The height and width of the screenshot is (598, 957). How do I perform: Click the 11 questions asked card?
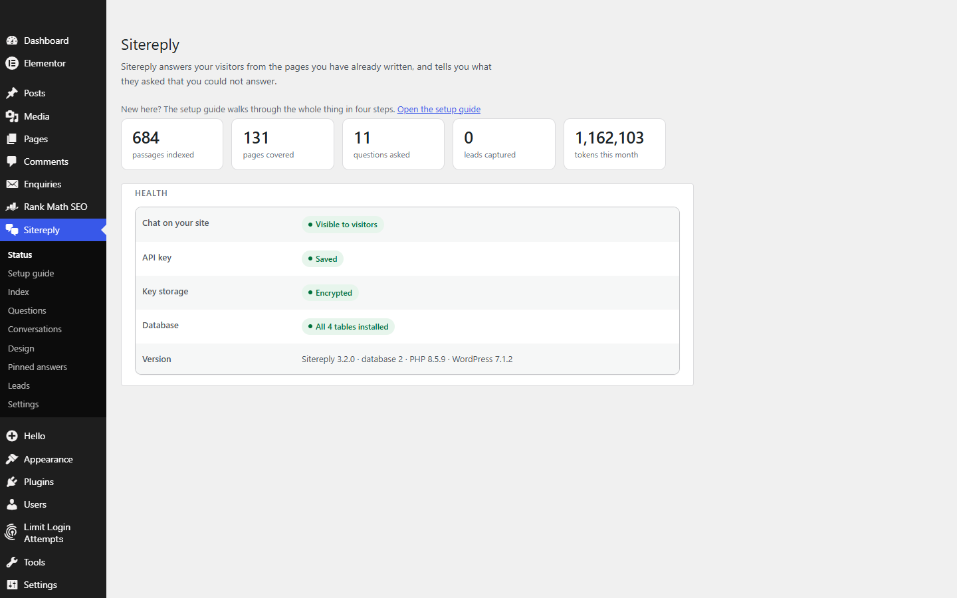[393, 144]
